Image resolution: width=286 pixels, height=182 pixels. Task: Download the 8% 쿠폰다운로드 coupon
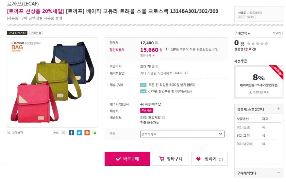point(259,92)
